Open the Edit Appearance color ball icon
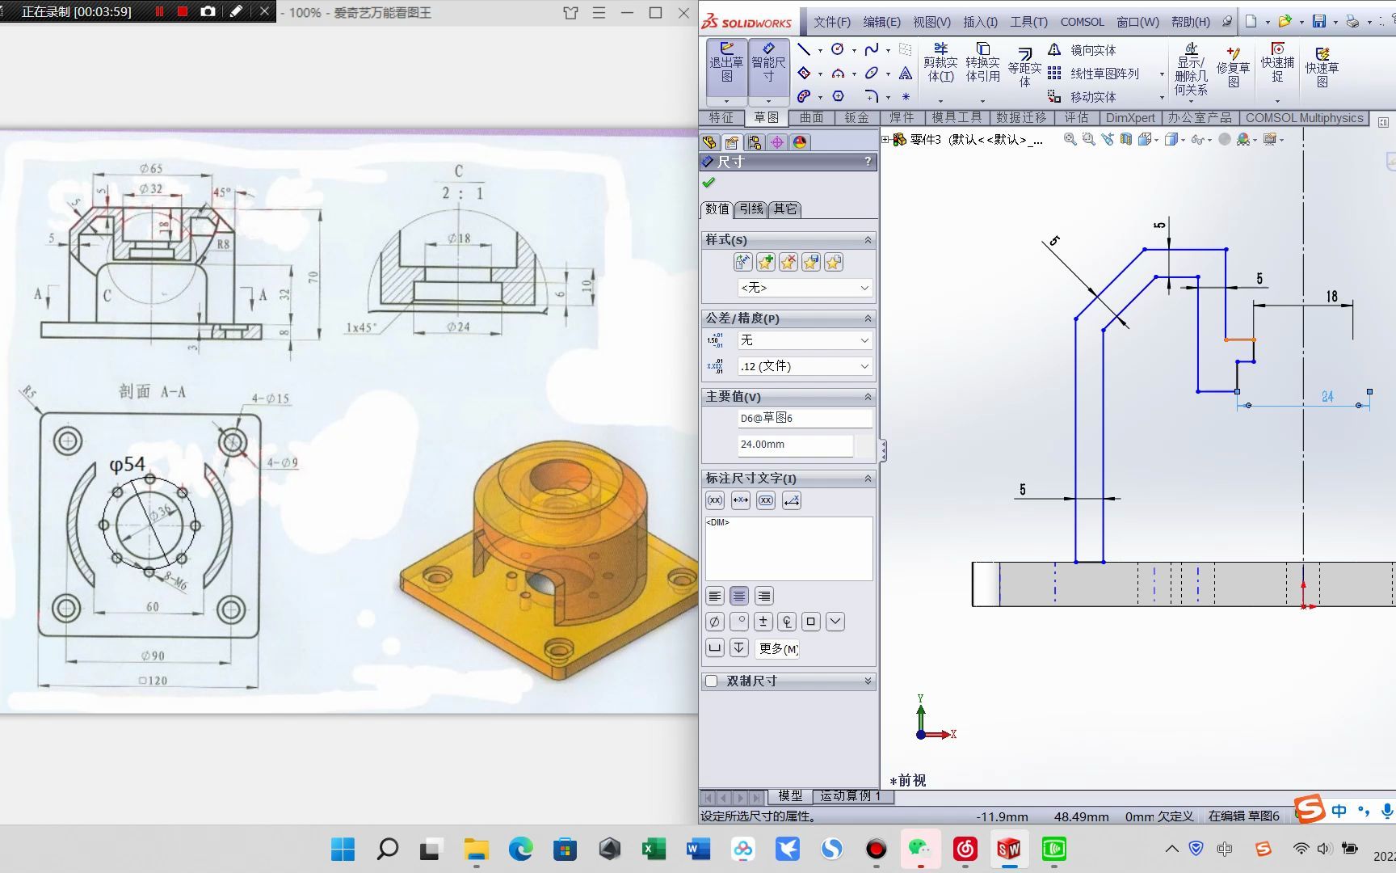1396x873 pixels. pyautogui.click(x=800, y=141)
